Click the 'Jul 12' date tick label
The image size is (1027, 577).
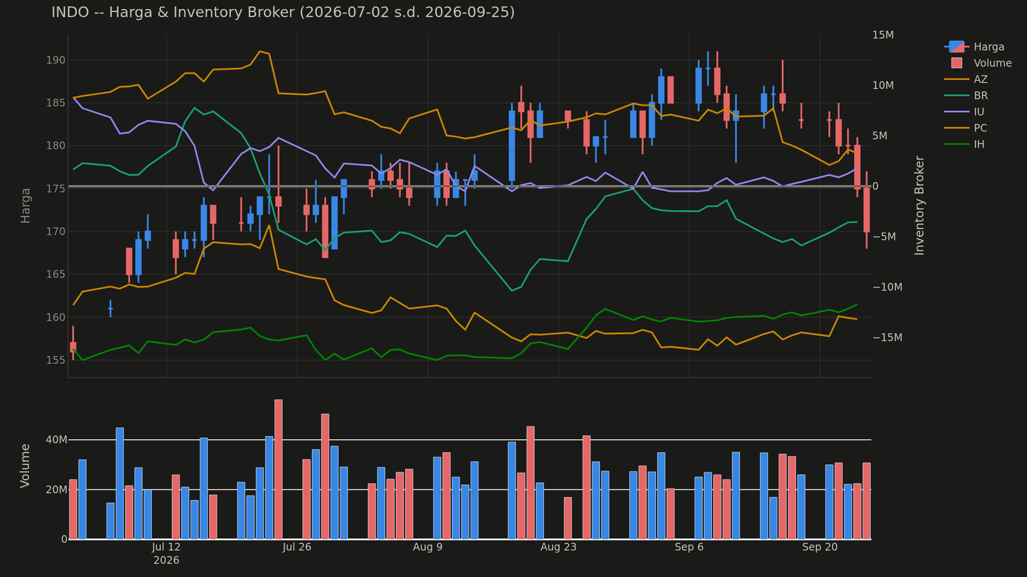(x=166, y=547)
